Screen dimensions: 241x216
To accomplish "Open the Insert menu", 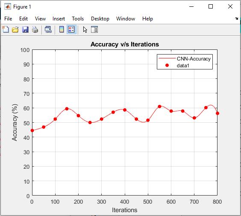I will [59, 19].
